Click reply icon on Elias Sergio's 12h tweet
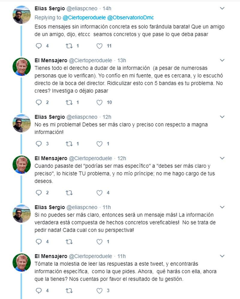 [39, 144]
